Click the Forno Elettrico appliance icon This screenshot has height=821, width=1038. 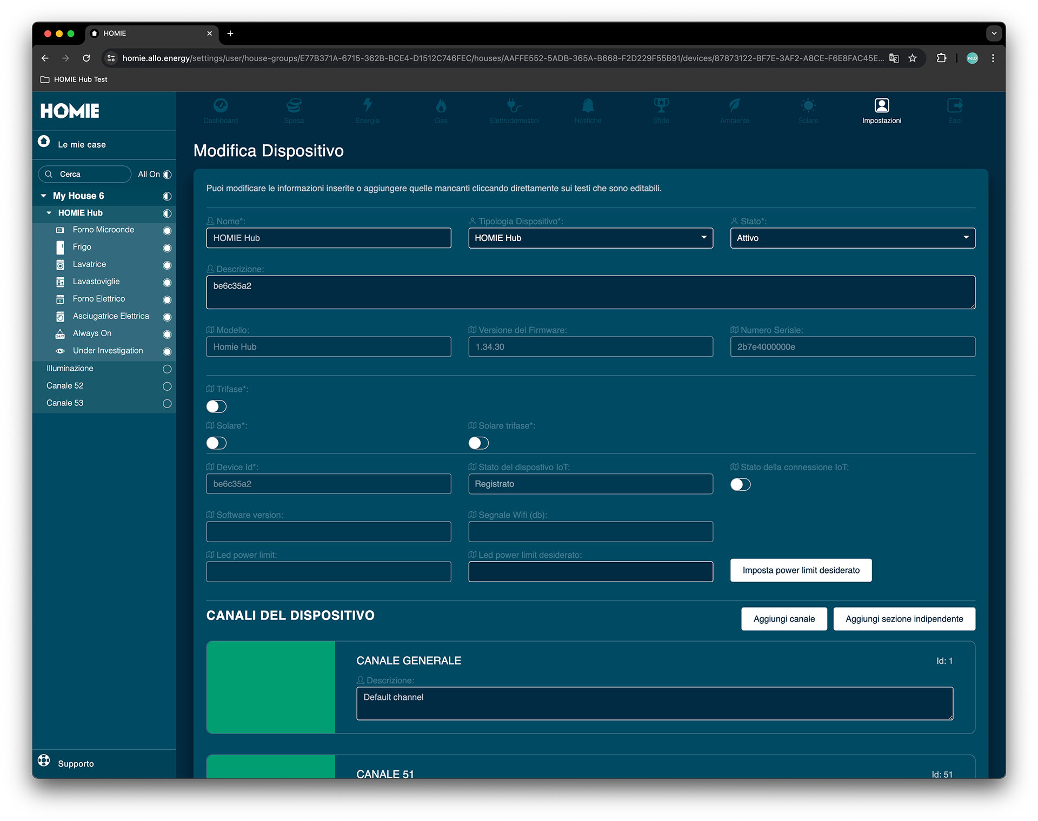pyautogui.click(x=60, y=299)
